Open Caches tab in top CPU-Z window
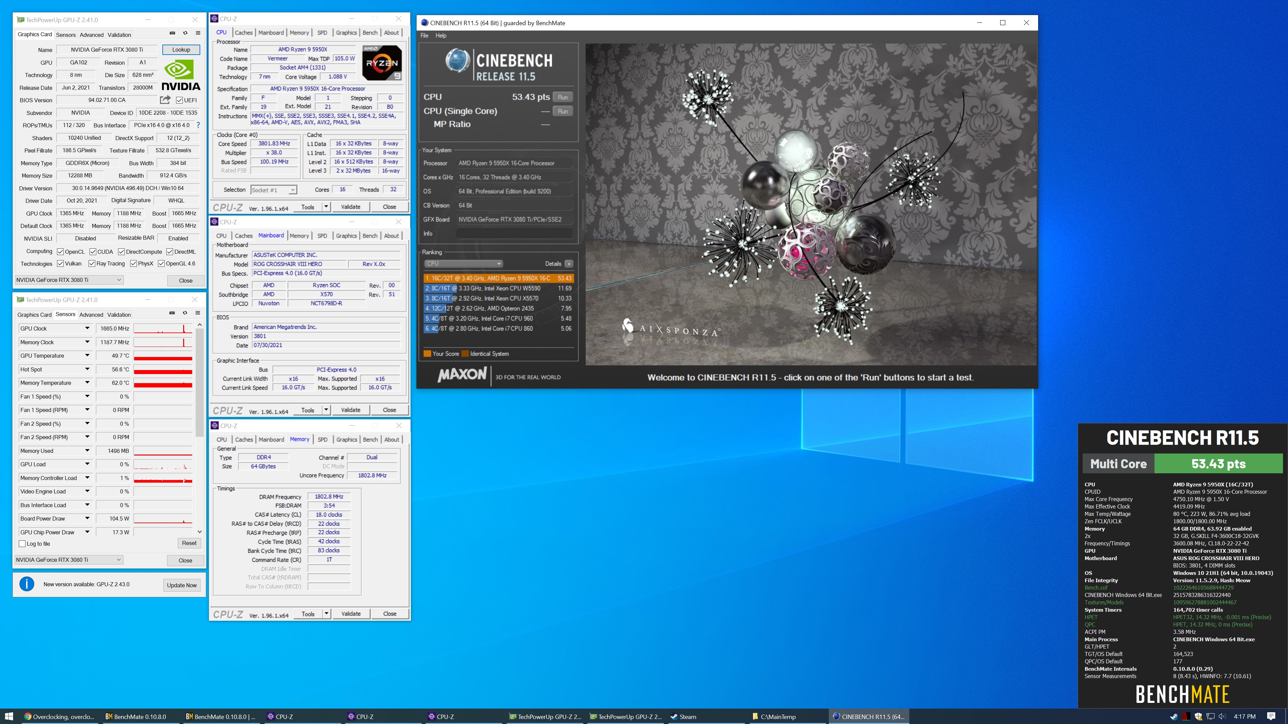Image resolution: width=1288 pixels, height=724 pixels. pos(244,33)
